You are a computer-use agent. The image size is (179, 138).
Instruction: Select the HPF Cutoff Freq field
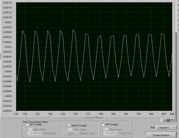(x=110, y=133)
